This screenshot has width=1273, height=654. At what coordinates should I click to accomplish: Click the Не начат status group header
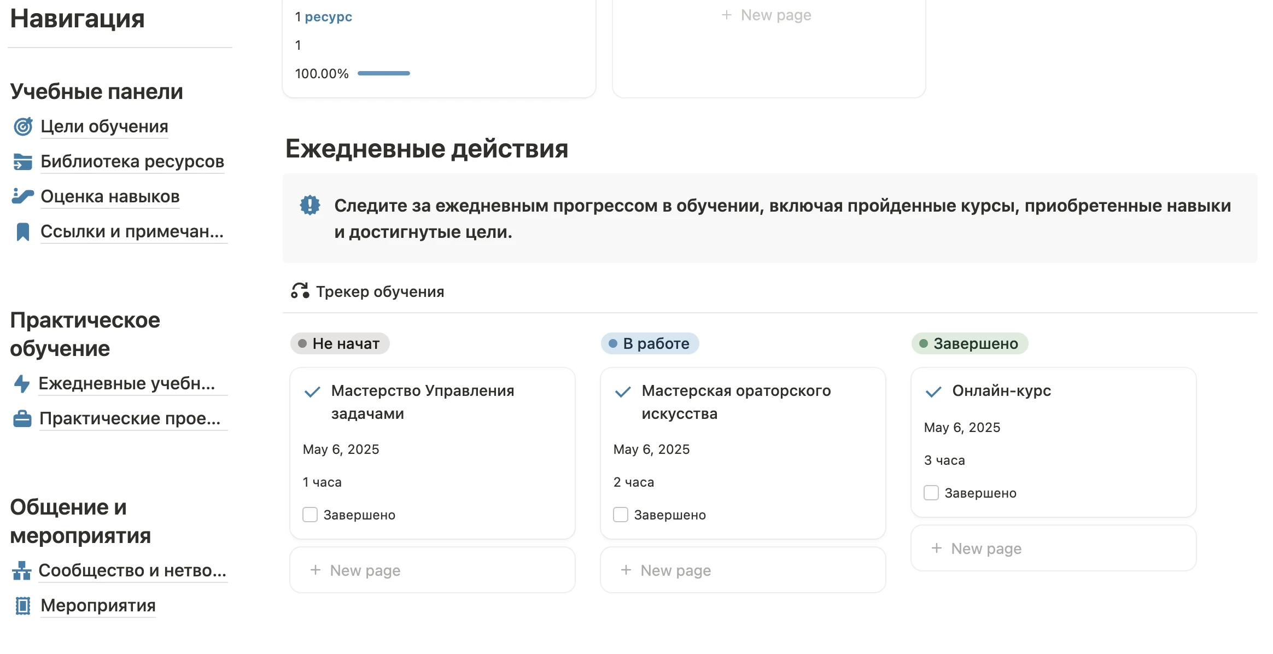point(340,344)
